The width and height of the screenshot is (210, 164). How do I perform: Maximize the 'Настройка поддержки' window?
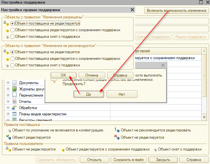201,2
